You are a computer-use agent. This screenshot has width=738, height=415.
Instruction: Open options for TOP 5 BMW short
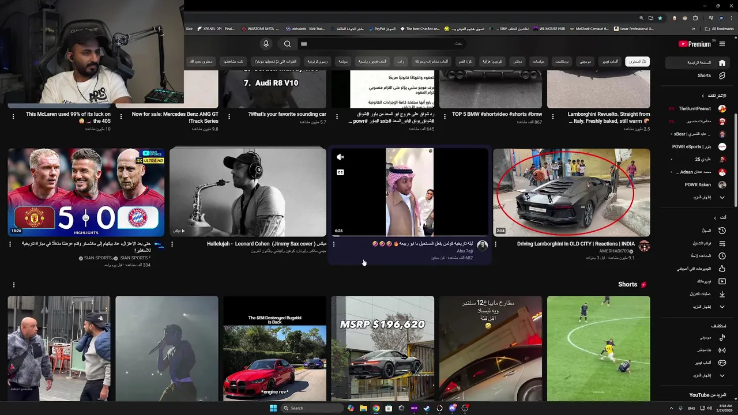click(x=445, y=116)
